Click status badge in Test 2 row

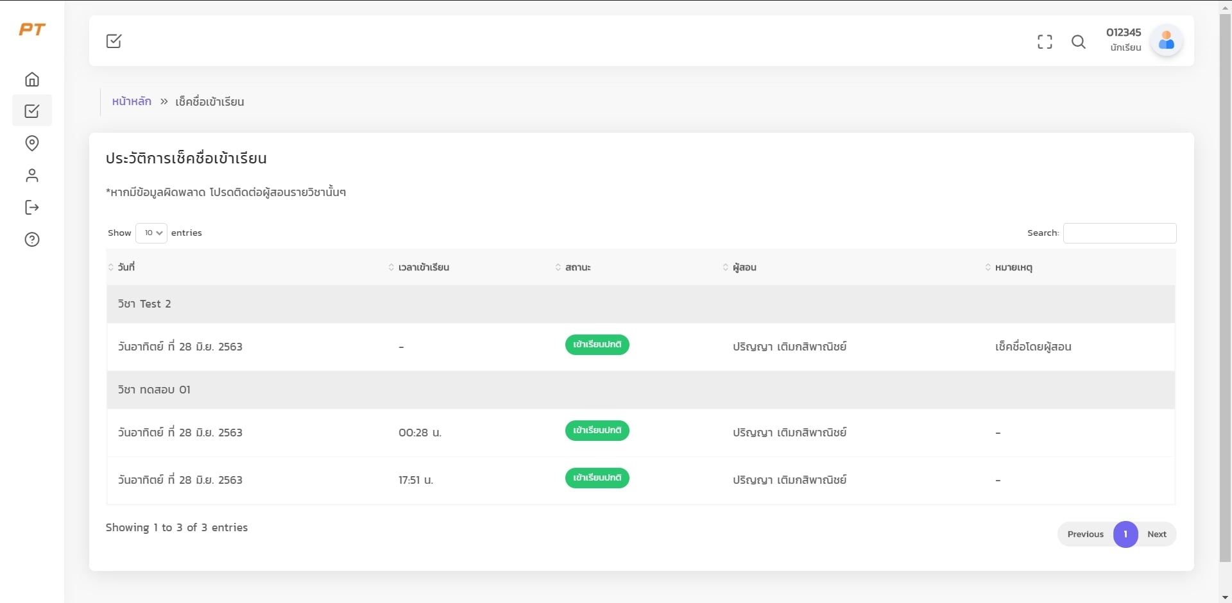pyautogui.click(x=597, y=345)
